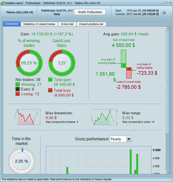Open the Orders list tab
This screenshot has width=173, height=182.
67,24
